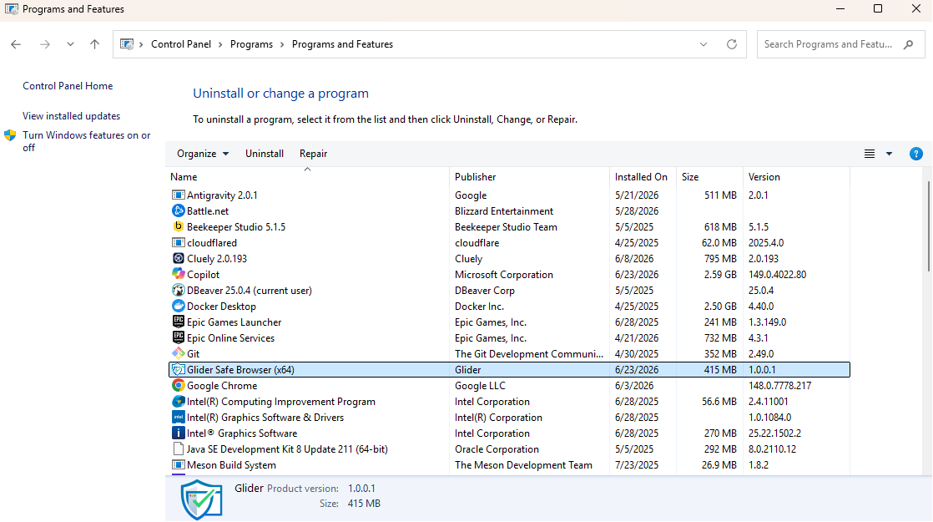The height and width of the screenshot is (522, 933).
Task: Click version 149.0.4022.80 of Copilot
Action: pos(777,275)
